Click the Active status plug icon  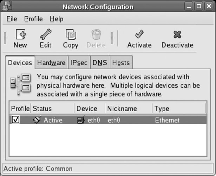[x=37, y=120]
